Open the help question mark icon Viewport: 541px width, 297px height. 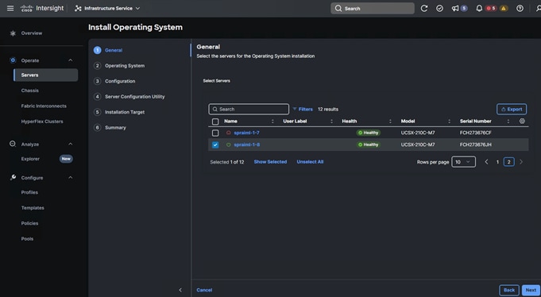click(520, 9)
